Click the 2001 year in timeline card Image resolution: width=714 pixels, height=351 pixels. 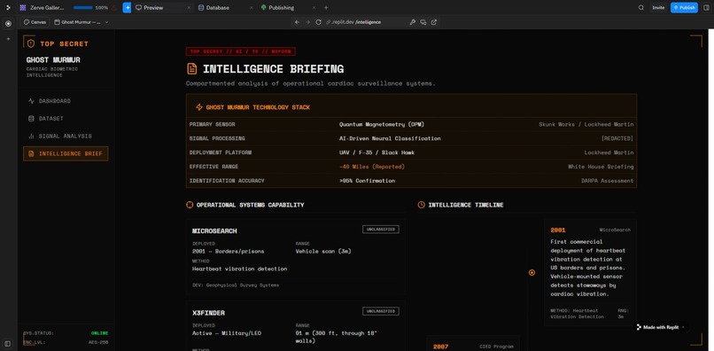point(558,230)
